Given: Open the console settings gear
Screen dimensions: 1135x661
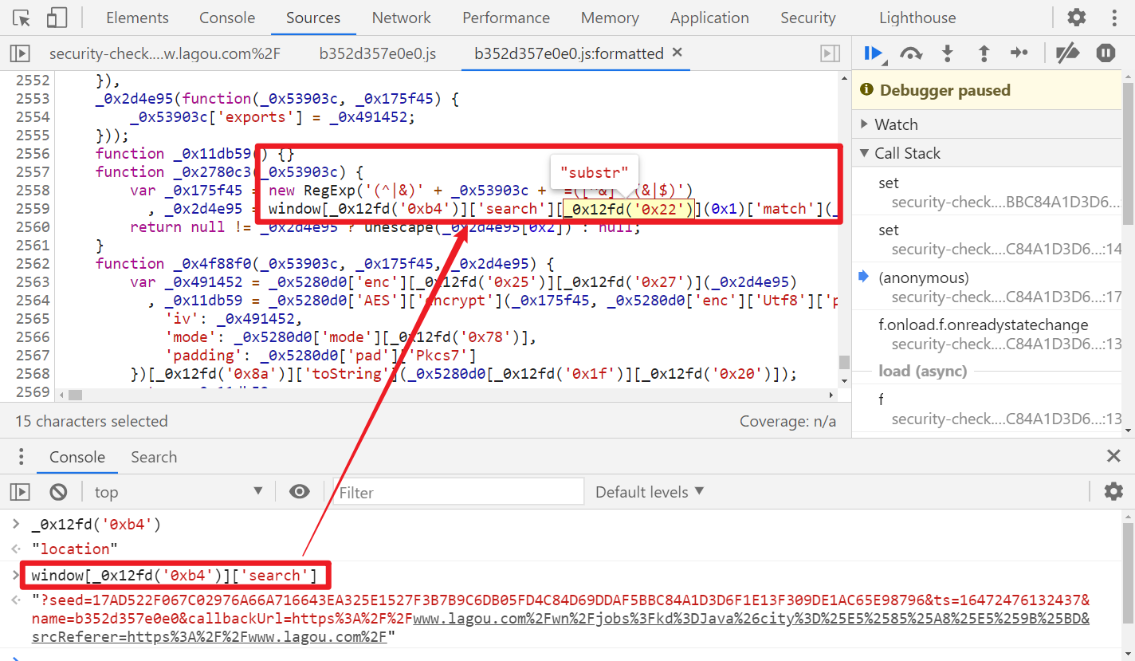Looking at the screenshot, I should click(1113, 492).
